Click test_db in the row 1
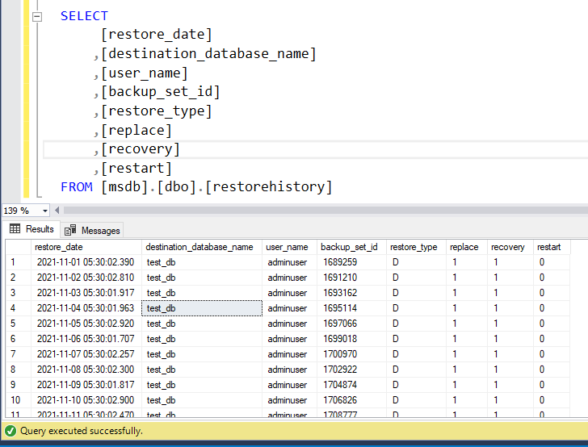588x447 pixels. pos(202,262)
